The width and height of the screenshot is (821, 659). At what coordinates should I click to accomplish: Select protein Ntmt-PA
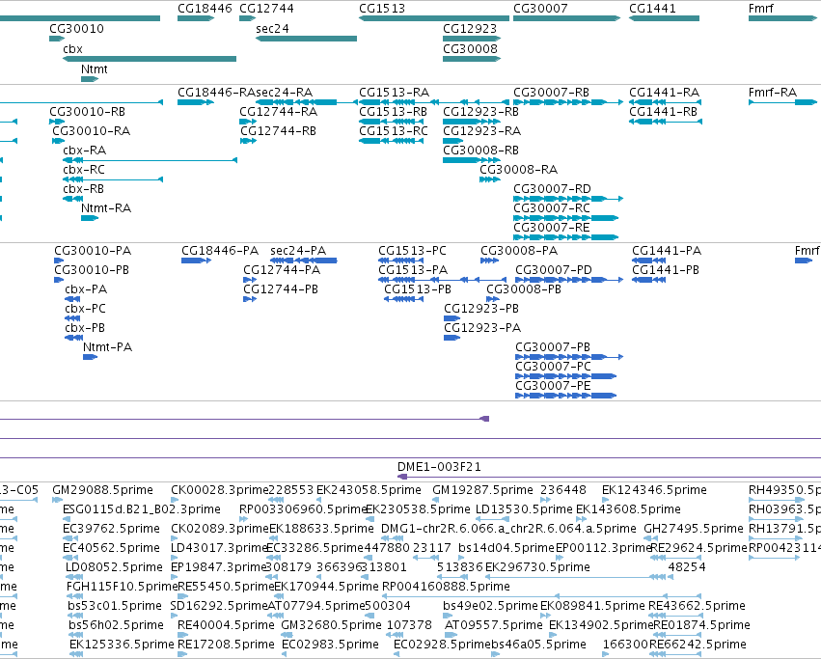point(107,347)
